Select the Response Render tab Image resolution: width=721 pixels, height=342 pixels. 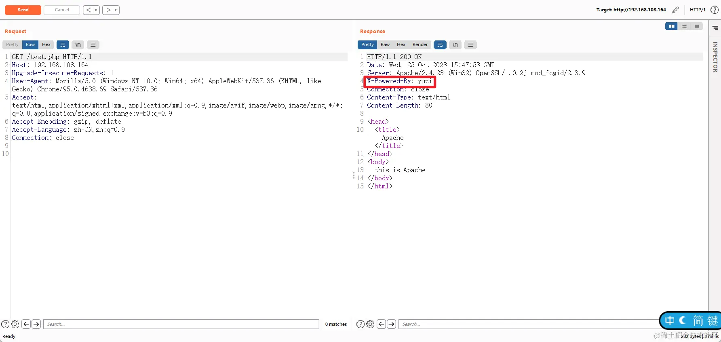pos(420,44)
